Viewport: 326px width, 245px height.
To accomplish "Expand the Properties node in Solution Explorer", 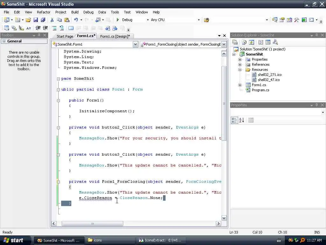I will point(240,59).
